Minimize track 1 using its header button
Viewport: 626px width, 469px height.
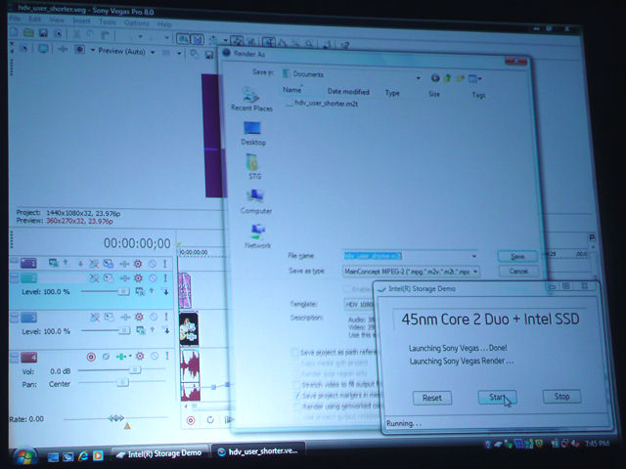click(14, 262)
